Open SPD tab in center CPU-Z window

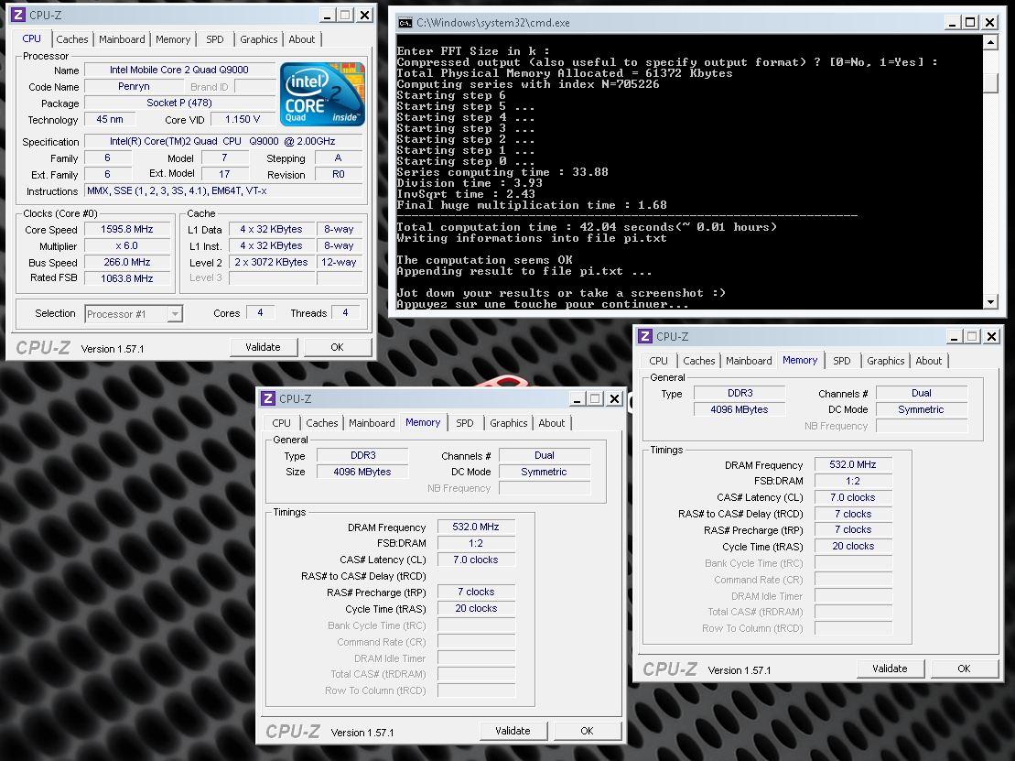point(465,423)
